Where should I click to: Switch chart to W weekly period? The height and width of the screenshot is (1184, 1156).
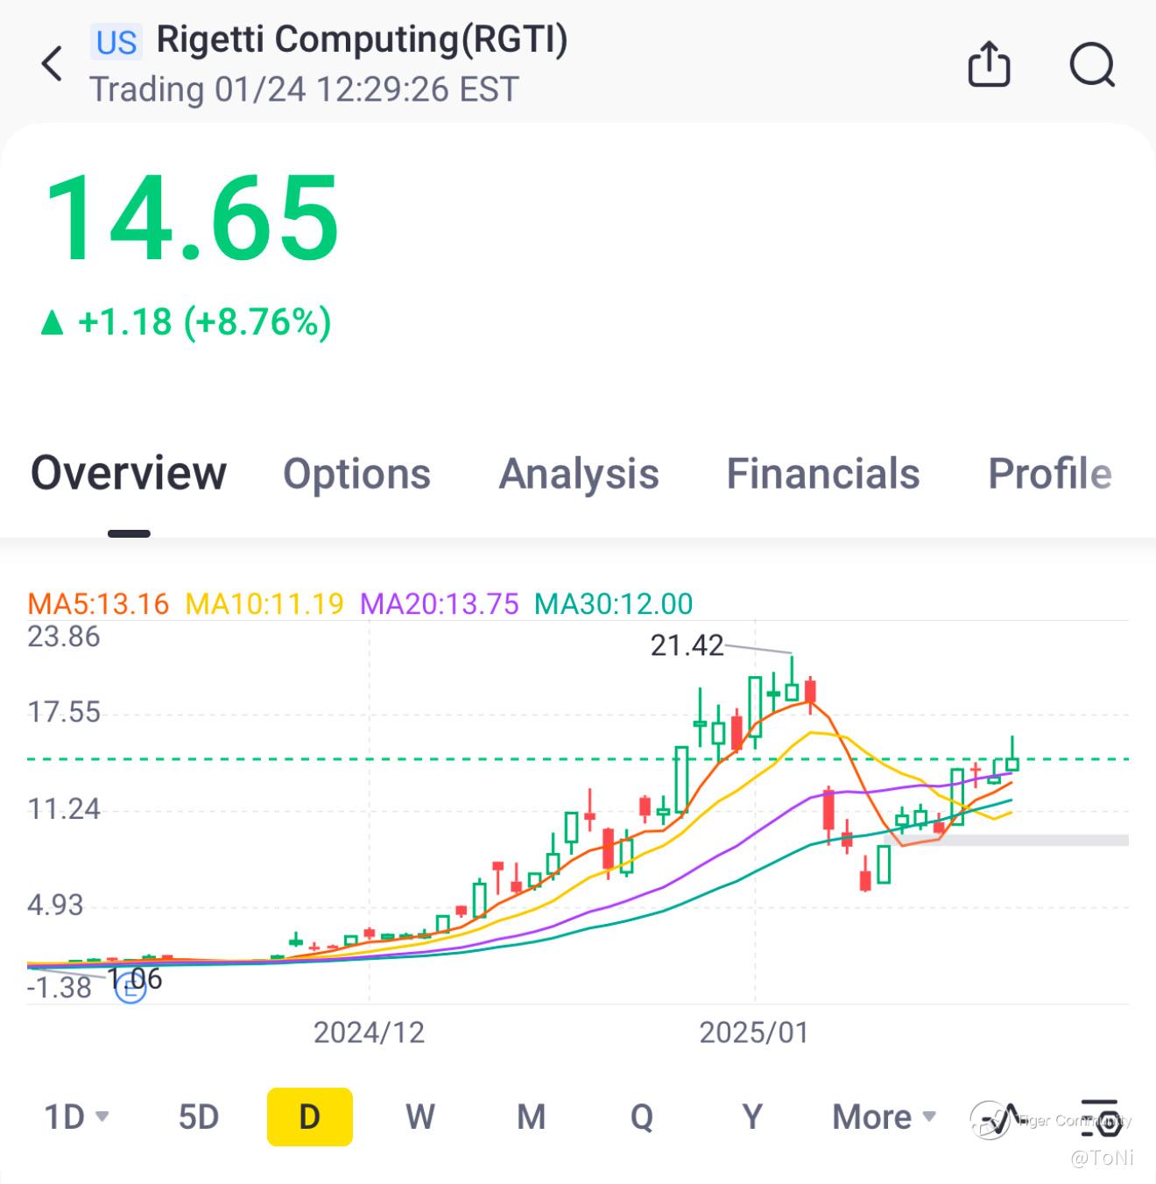420,1117
